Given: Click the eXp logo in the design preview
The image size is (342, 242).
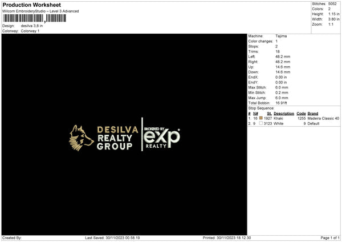Looking at the screenshot, I should tap(162, 137).
